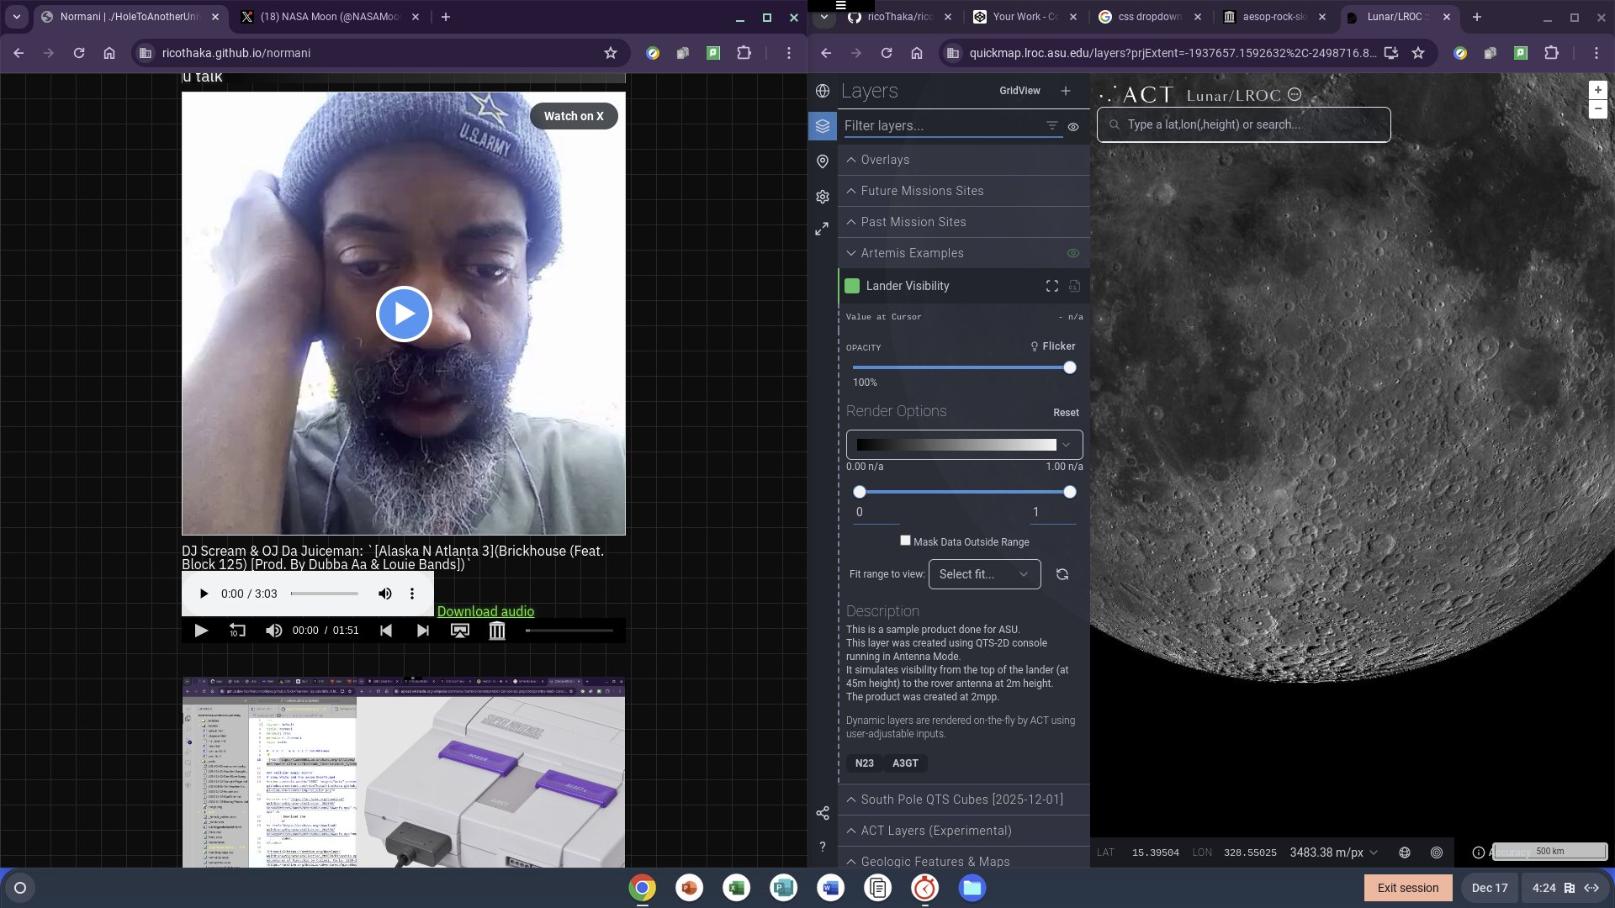
Task: Open the Accuracy info icon
Action: 1478,853
